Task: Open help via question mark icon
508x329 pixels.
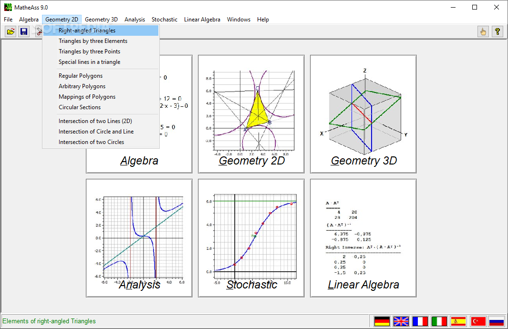Action: tap(498, 31)
